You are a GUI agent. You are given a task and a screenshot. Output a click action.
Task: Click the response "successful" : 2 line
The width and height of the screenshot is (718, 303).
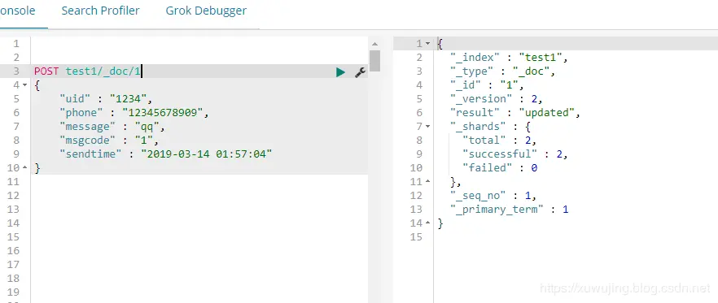pyautogui.click(x=515, y=154)
